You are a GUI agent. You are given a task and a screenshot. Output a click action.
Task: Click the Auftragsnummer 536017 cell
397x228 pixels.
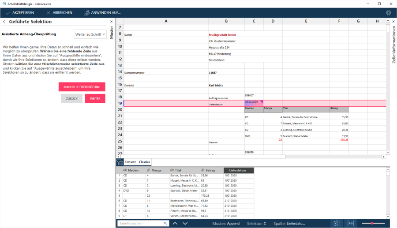point(254,97)
